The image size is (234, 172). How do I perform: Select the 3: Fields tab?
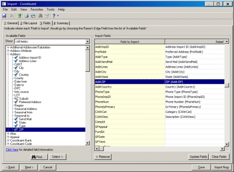click(x=45, y=23)
